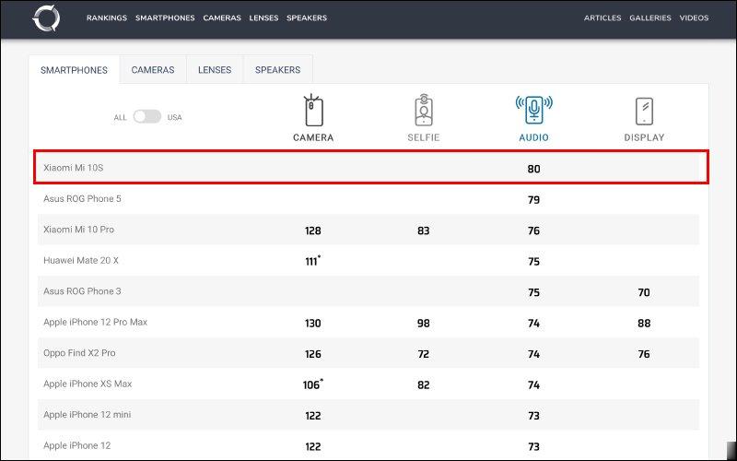Click Asus ROG Phone 5 audio score 79
Viewport: 737px width, 461px height.
click(533, 200)
